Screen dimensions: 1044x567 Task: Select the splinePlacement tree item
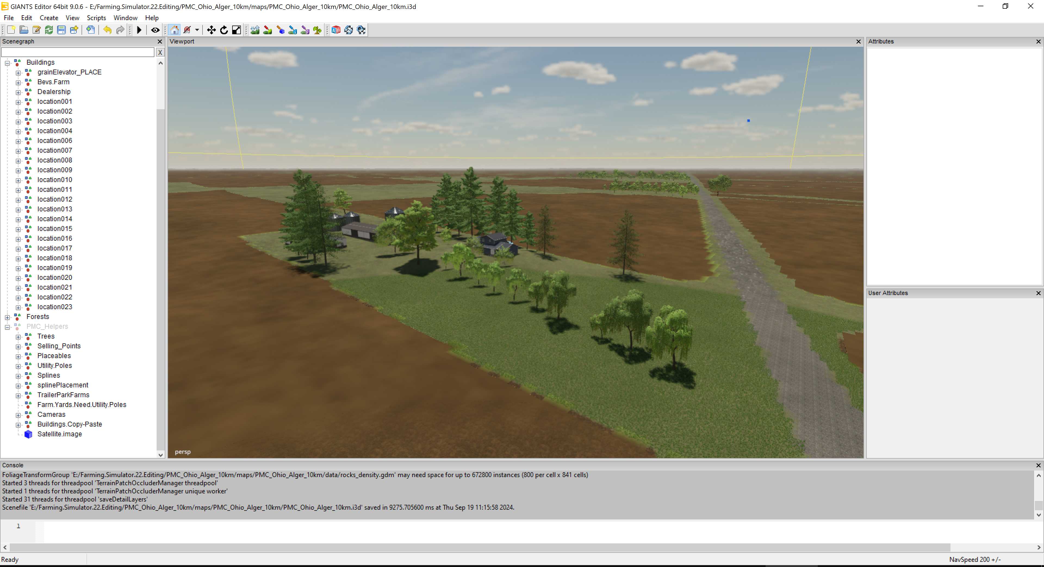click(x=63, y=385)
